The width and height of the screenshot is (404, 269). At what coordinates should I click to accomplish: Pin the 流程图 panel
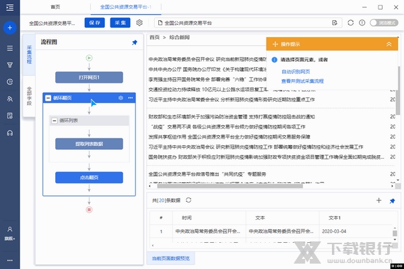135,42
